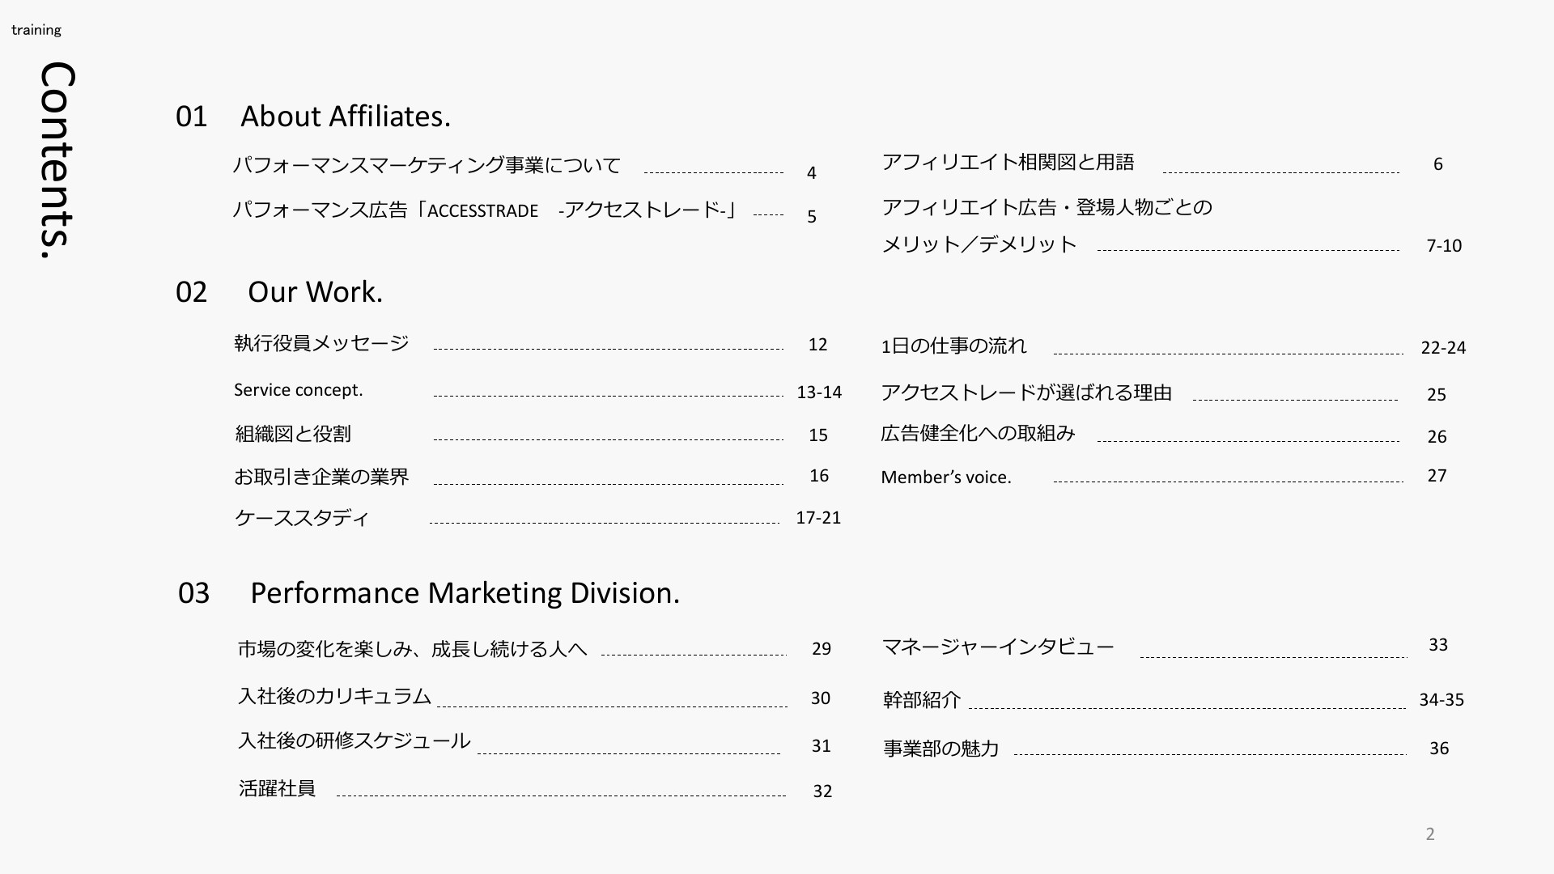Screen dimensions: 1554x874
Task: Click メリット／デメリット contents entry
Action: [x=979, y=244]
